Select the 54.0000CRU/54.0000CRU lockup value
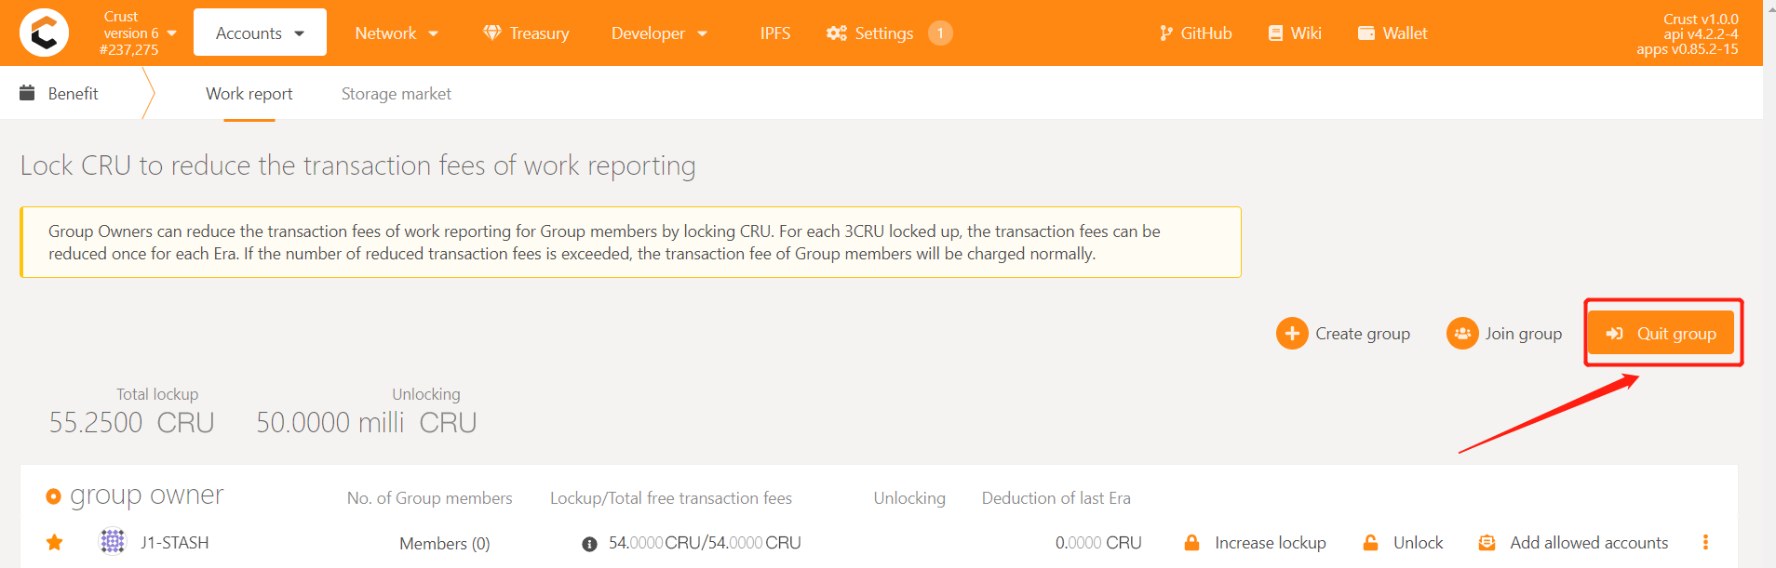 click(x=705, y=543)
